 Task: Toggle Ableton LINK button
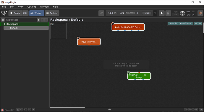coord(147,13)
